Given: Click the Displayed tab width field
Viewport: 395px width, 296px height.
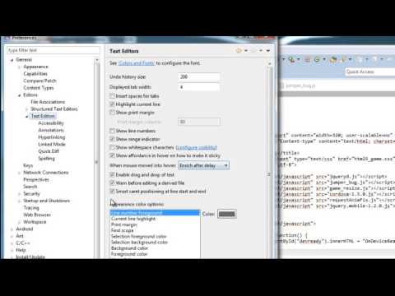Looking at the screenshot, I should click(199, 87).
